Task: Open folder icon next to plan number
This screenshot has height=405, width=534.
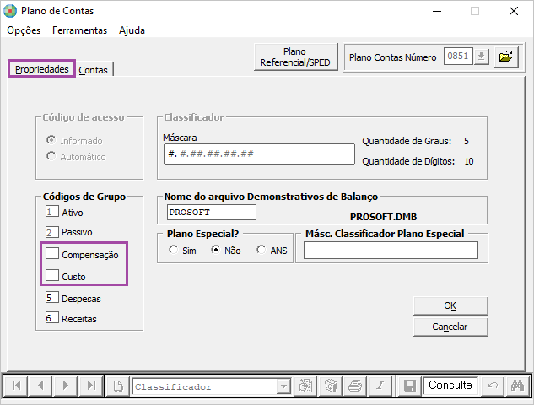Action: click(506, 57)
